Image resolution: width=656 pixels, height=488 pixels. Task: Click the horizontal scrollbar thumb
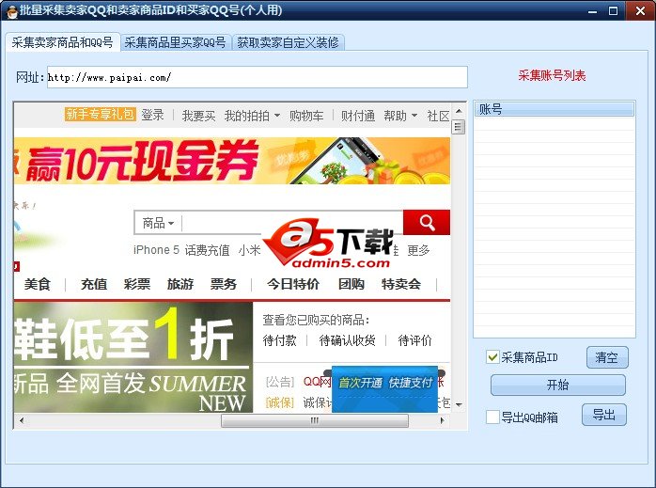315,420
